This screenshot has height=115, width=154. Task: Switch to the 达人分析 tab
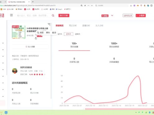99,25
